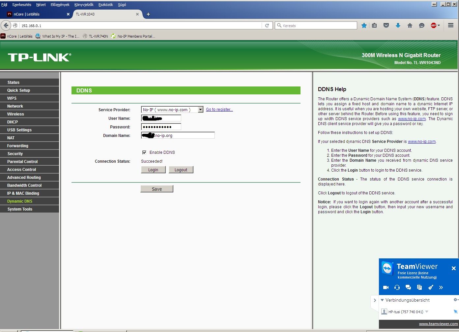The image size is (459, 332).
Task: Open the Forwarding section
Action: (30, 146)
